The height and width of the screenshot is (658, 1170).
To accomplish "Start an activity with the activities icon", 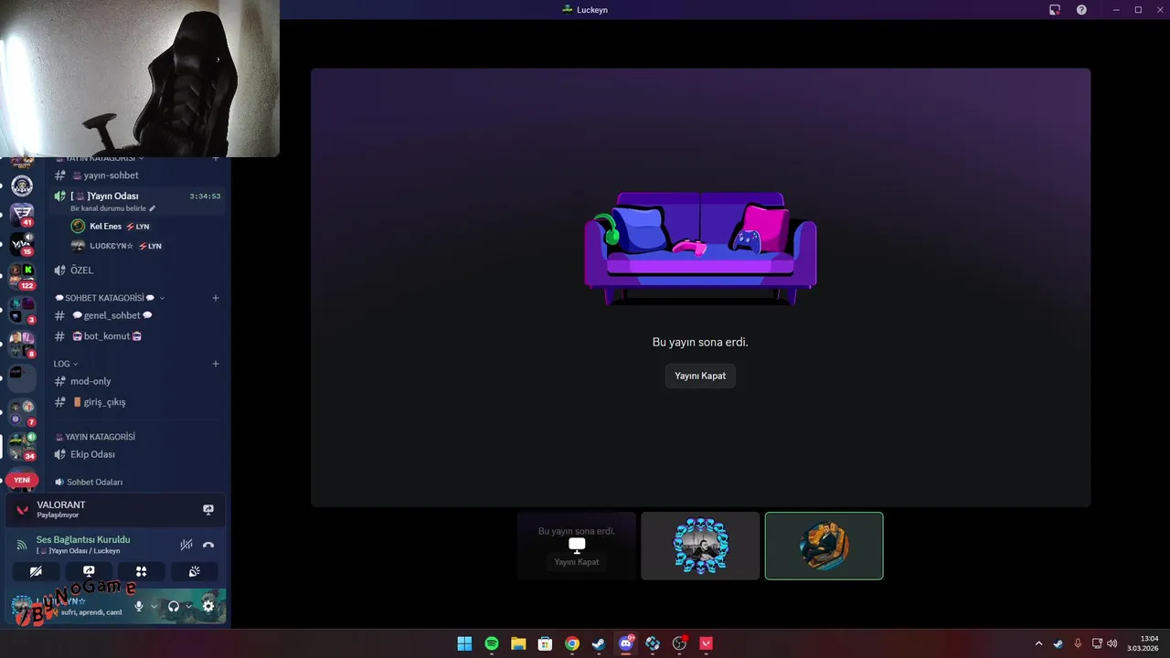I will 142,571.
